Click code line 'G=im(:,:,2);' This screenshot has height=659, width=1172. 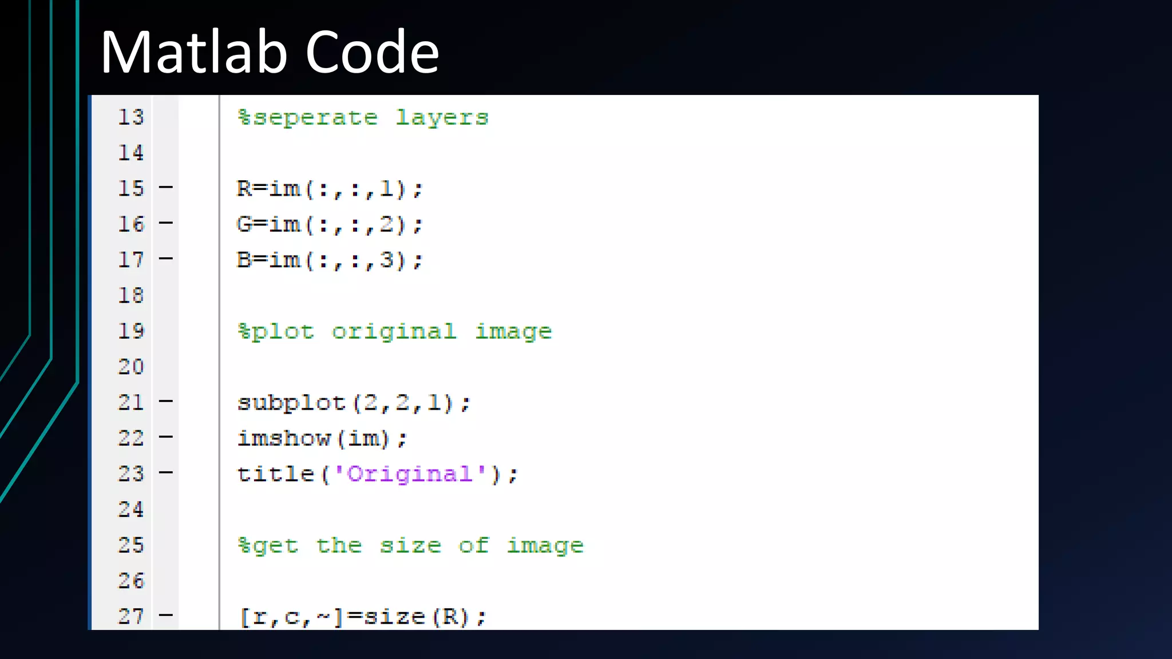click(330, 224)
